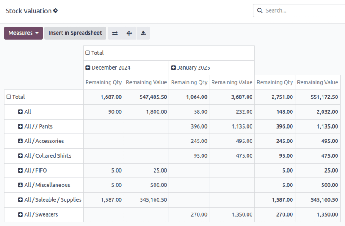Collapse the Total column header

click(88, 53)
